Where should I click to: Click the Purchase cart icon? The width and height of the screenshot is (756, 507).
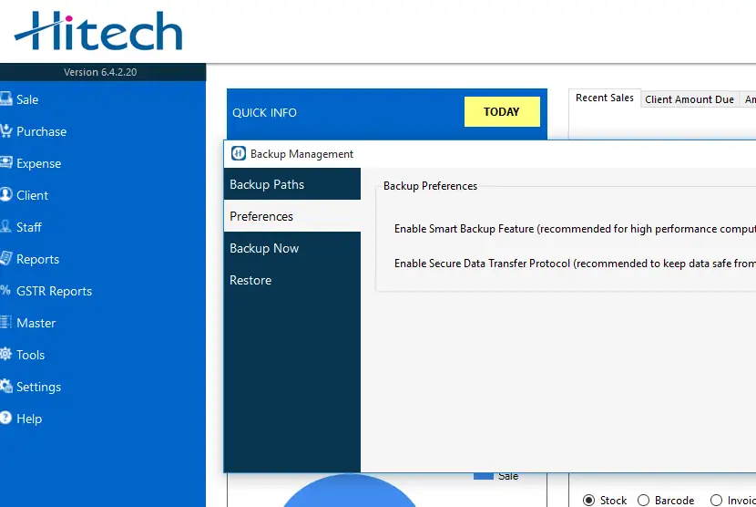(5, 131)
